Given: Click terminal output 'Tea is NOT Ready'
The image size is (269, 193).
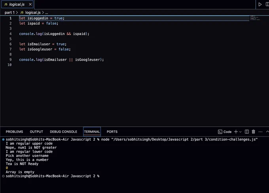Looking at the screenshot, I should [x=22, y=164].
